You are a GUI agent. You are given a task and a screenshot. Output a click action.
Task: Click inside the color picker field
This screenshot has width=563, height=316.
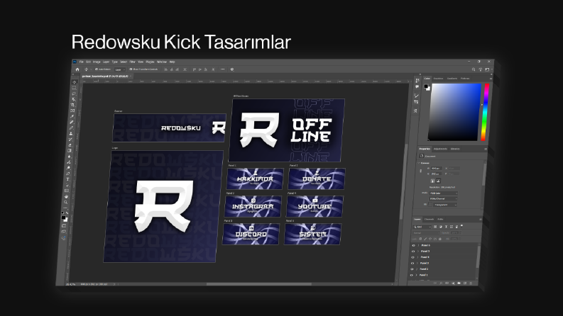456,112
